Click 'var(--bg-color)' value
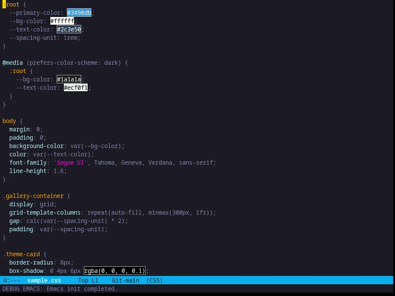 click(96, 146)
